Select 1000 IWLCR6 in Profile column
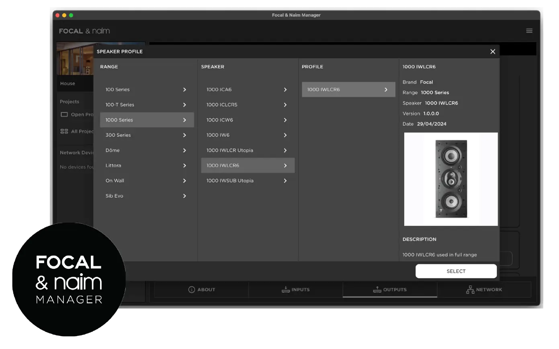Image resolution: width=559 pixels, height=349 pixels. point(348,89)
